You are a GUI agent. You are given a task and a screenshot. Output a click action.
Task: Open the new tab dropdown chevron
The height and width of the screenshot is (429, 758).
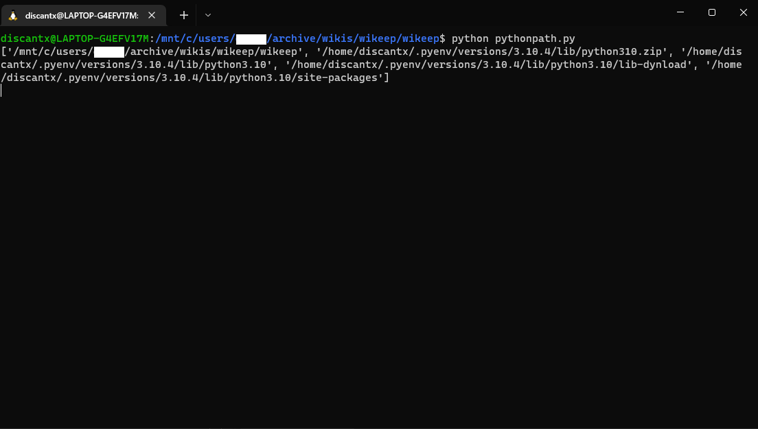coord(207,14)
